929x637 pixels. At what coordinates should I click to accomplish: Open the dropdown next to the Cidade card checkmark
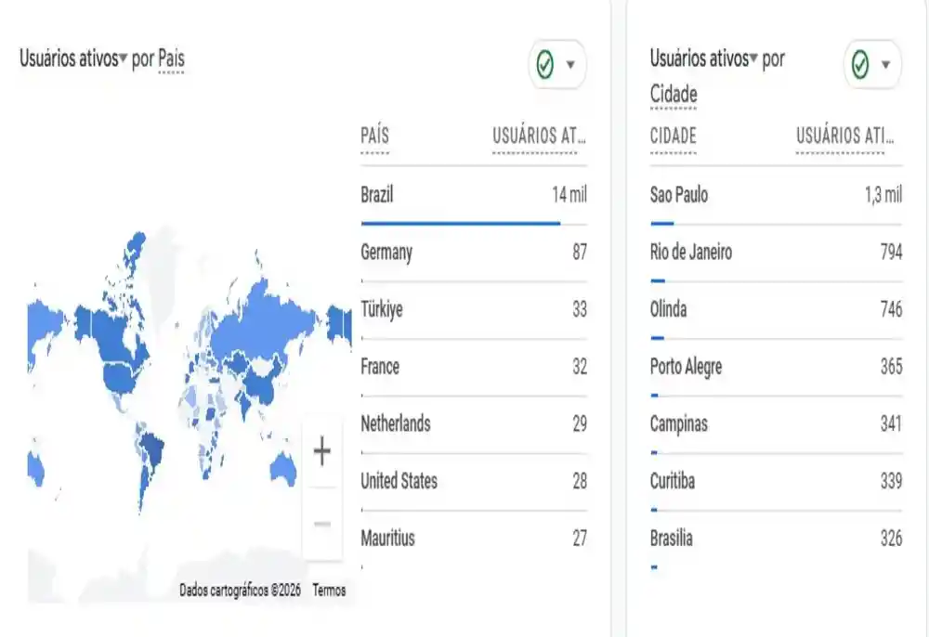pyautogui.click(x=885, y=65)
